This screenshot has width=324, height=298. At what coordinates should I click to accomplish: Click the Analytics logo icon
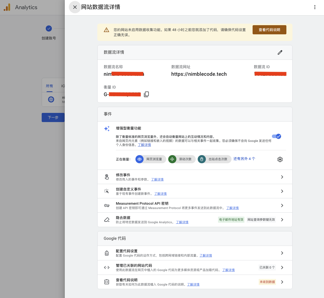[7, 7]
